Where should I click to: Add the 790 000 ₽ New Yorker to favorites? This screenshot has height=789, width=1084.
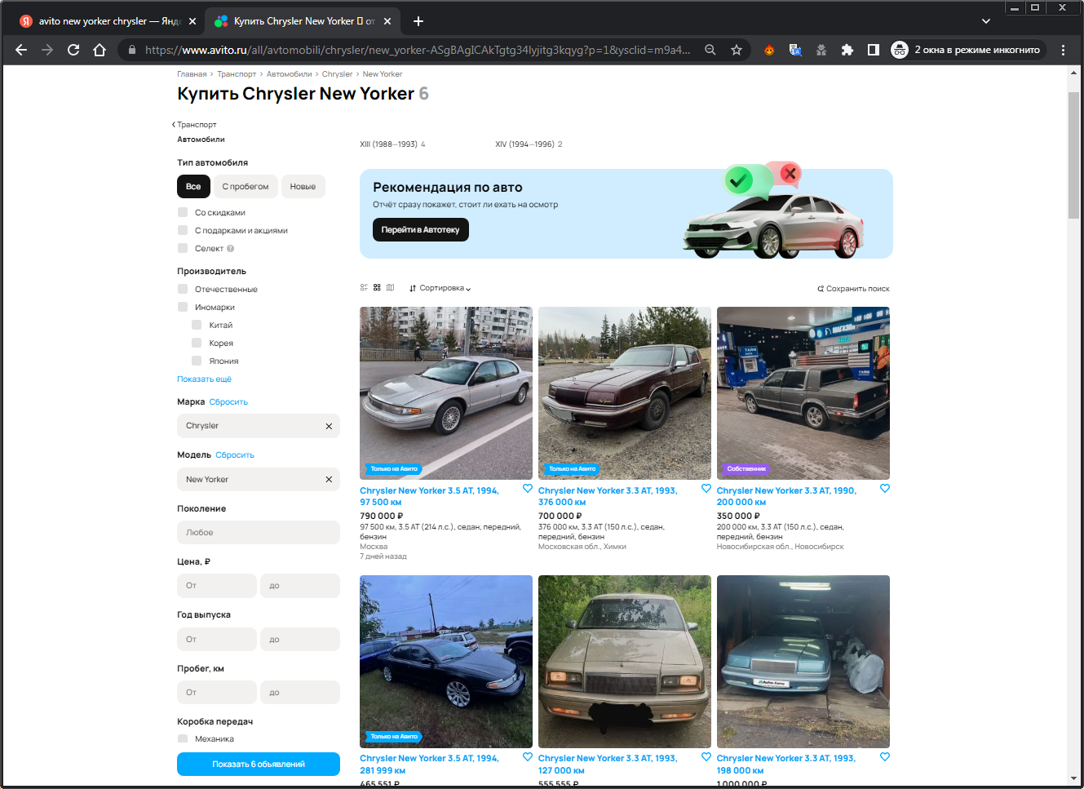tap(528, 489)
